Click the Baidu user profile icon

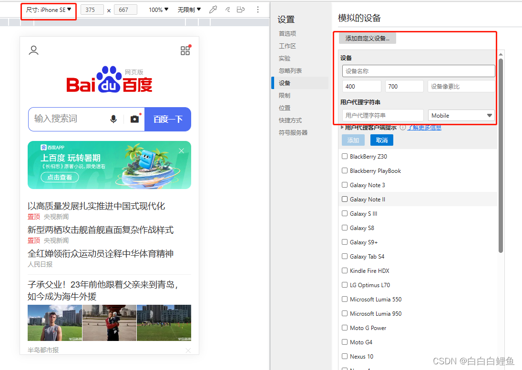tap(34, 50)
